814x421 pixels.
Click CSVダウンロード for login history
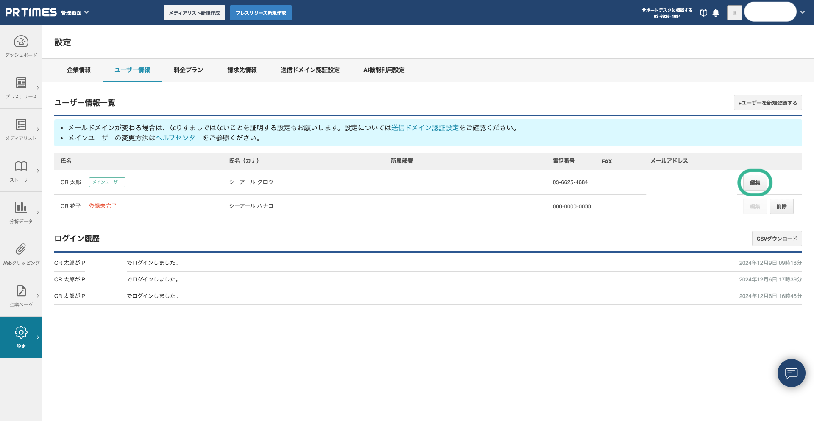click(x=777, y=239)
